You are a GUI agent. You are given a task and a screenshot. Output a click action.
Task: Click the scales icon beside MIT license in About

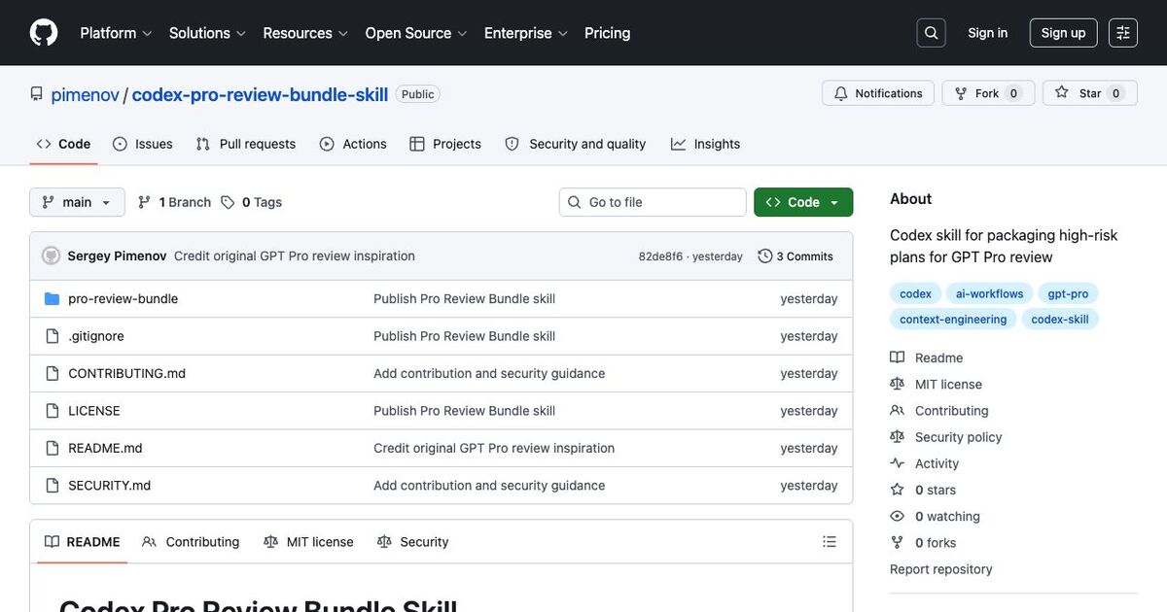coord(897,384)
